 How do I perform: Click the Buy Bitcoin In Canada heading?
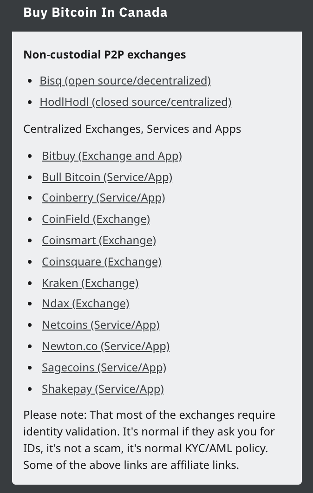click(x=95, y=13)
